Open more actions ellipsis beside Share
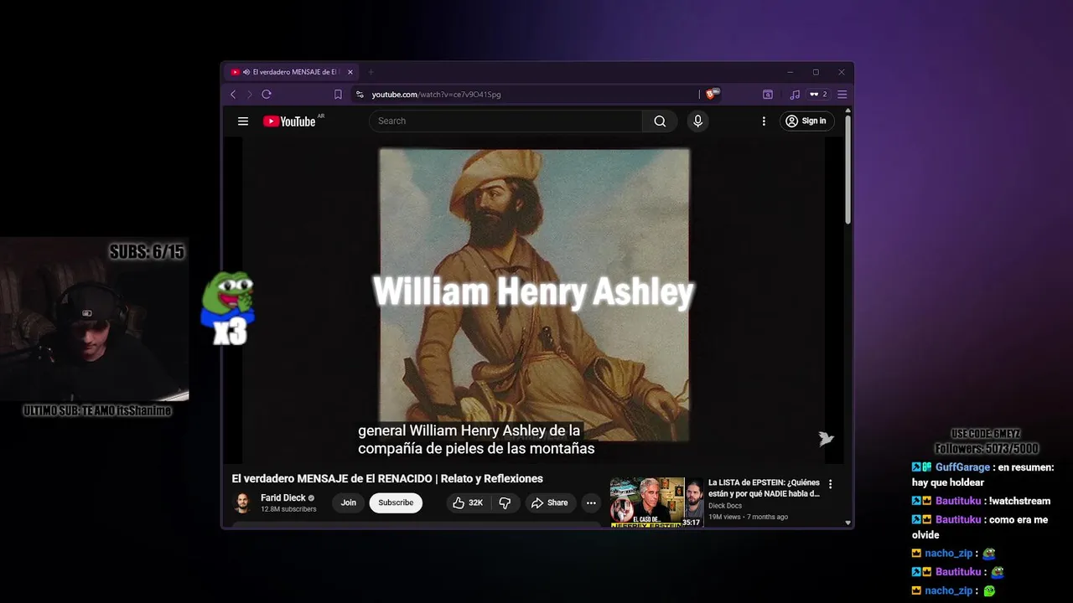 point(591,502)
